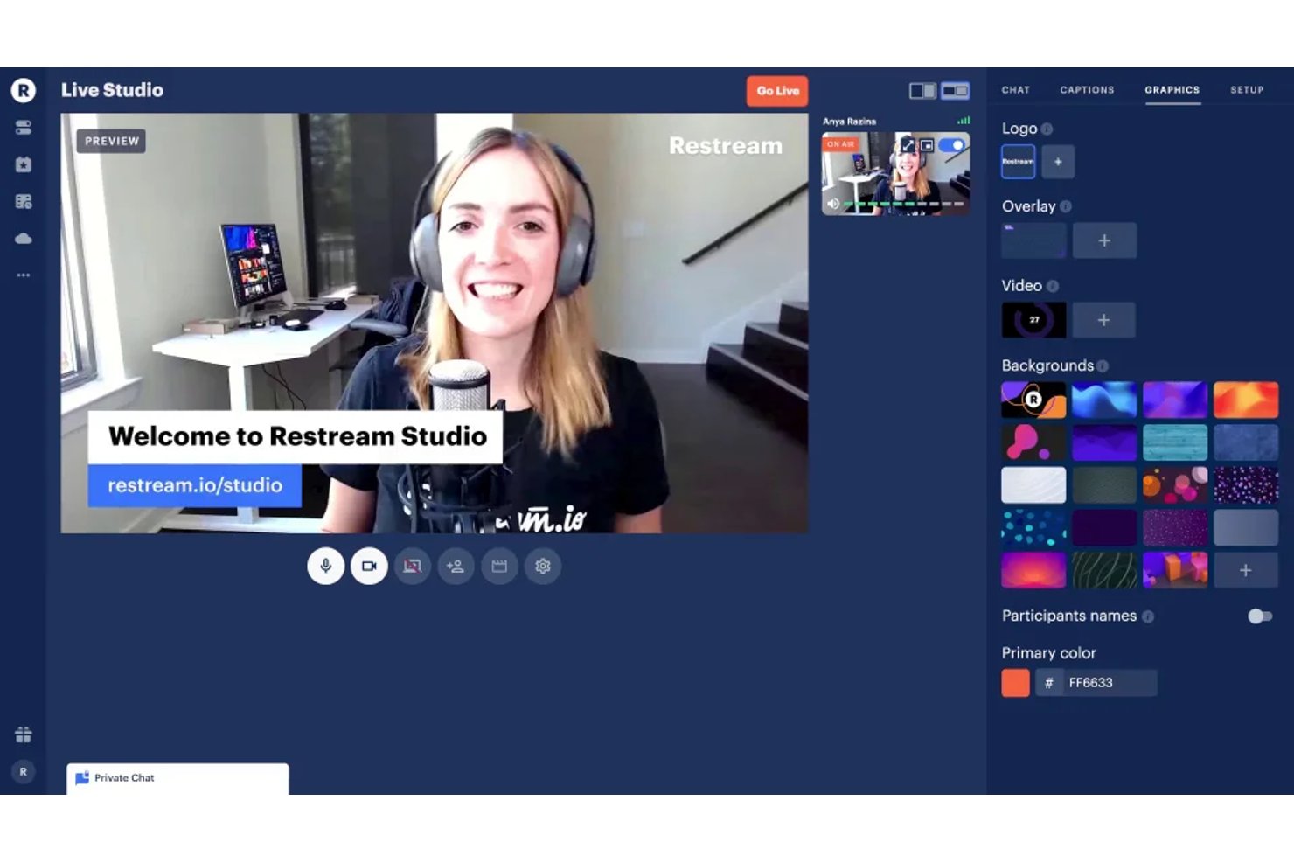The image size is (1294, 863).
Task: Select the split-screen layout option
Action: (x=922, y=91)
